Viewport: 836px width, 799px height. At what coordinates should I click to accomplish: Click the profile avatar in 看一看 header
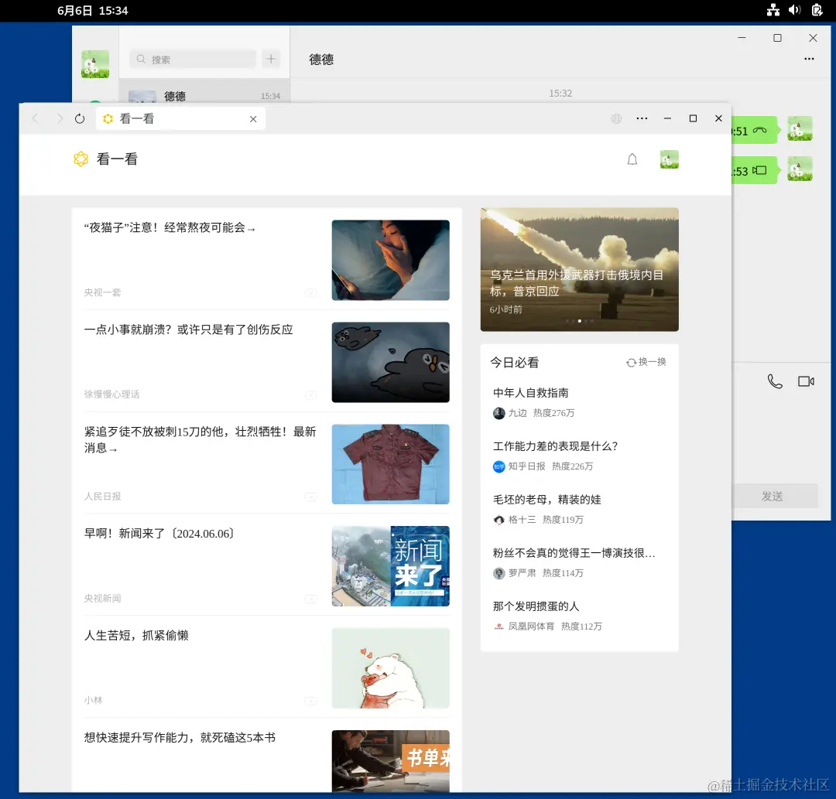tap(669, 159)
